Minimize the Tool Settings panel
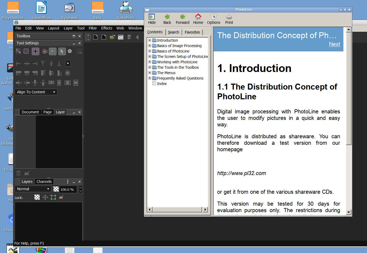 point(74,43)
